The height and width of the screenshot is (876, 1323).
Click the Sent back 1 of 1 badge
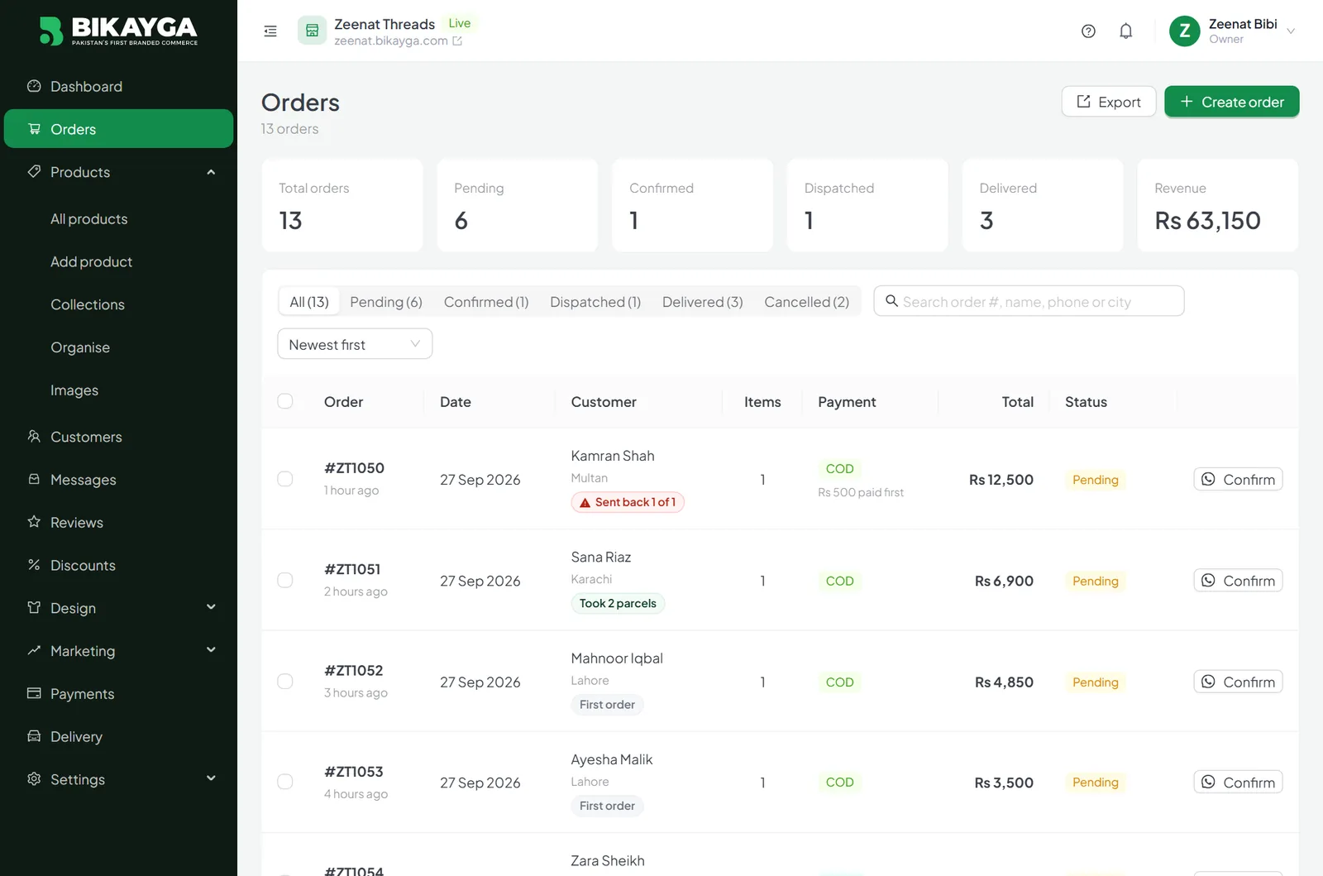pyautogui.click(x=628, y=502)
